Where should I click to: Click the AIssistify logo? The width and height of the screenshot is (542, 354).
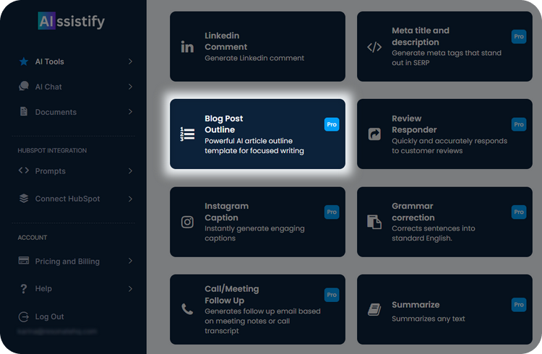coord(71,22)
